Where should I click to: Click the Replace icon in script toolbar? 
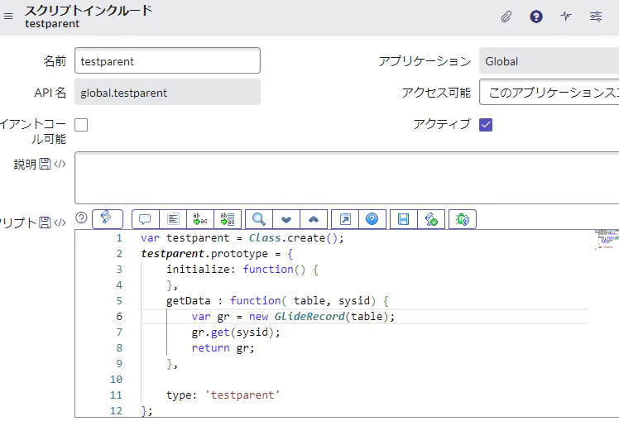pyautogui.click(x=200, y=219)
